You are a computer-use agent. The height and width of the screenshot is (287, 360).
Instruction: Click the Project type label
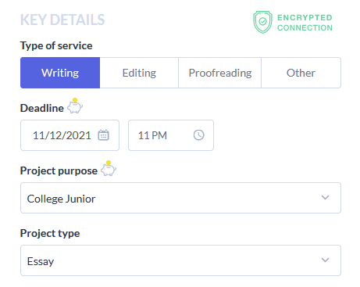(x=50, y=233)
